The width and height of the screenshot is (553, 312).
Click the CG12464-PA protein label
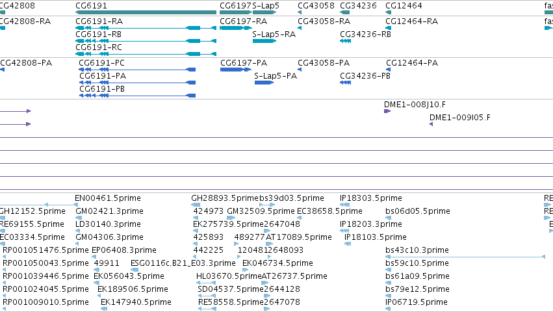point(412,63)
